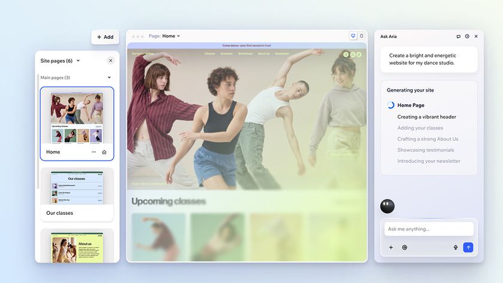Click the plus attachment icon in chat

click(390, 248)
